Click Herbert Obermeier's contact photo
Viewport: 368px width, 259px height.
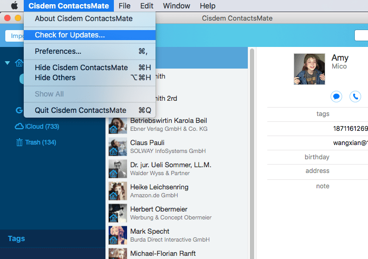click(x=118, y=213)
